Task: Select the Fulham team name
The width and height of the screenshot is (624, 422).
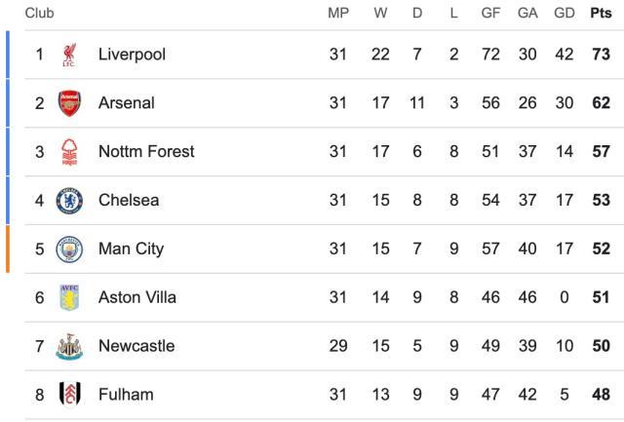Action: point(126,395)
